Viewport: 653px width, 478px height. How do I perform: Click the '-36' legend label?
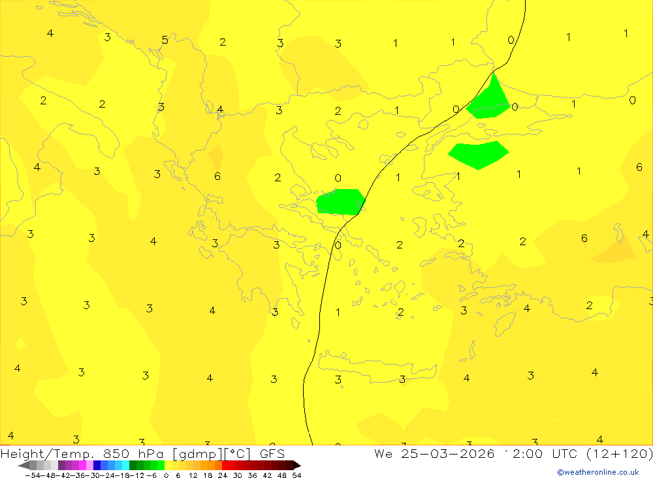coord(78,475)
